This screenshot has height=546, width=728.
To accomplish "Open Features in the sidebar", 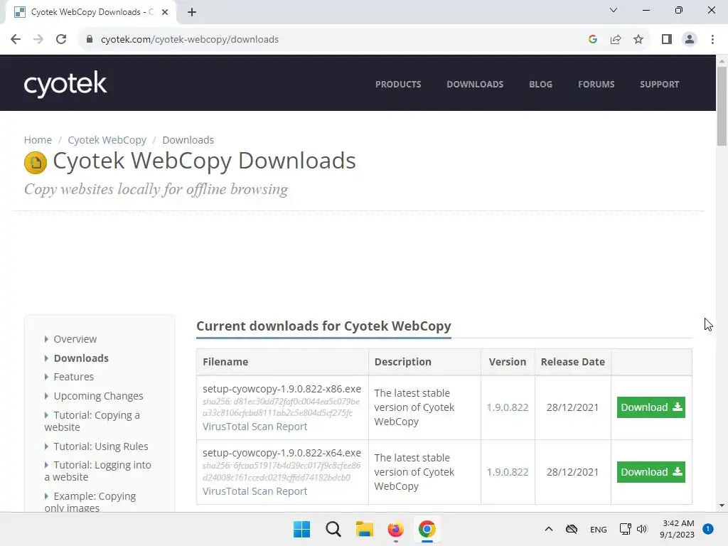I will 74,377.
